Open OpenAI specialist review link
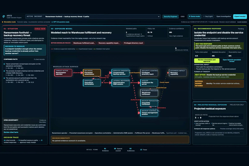 click(232, 61)
